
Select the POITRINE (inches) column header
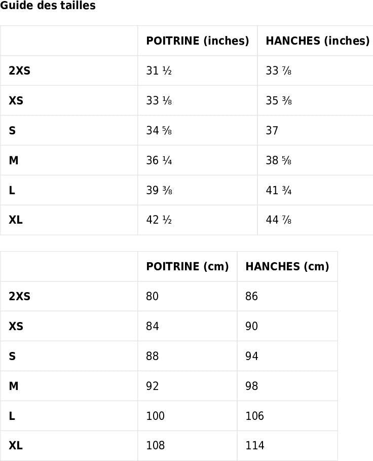coord(197,41)
